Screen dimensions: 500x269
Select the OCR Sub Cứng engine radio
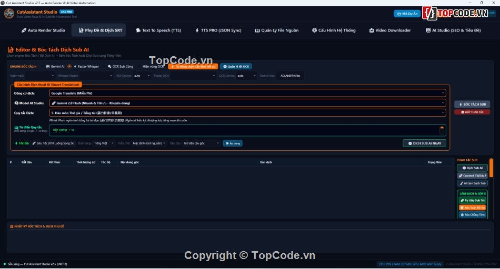(x=104, y=67)
